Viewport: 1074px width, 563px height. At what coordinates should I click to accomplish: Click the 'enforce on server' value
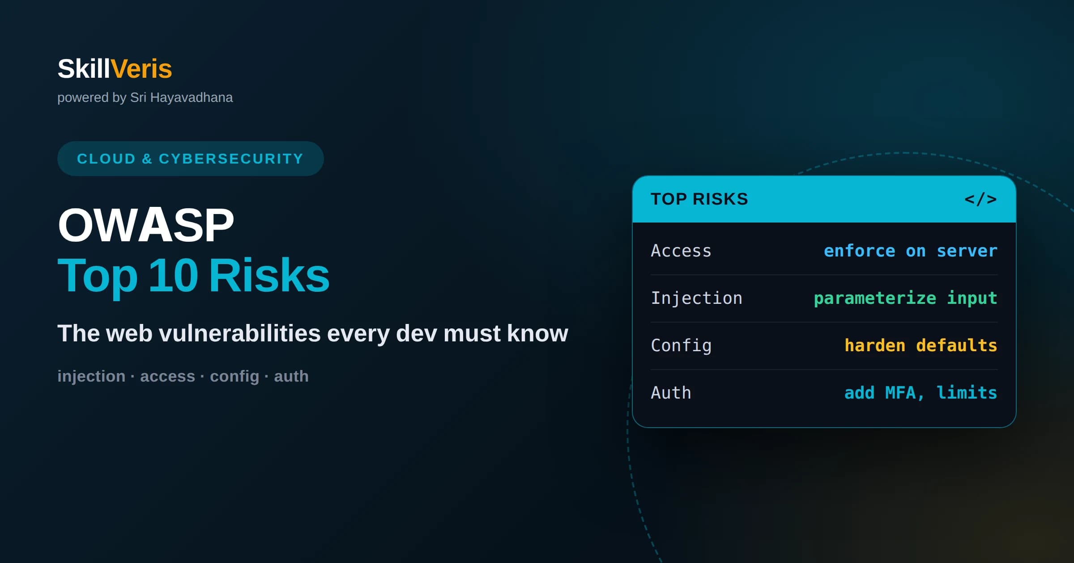pyautogui.click(x=911, y=251)
